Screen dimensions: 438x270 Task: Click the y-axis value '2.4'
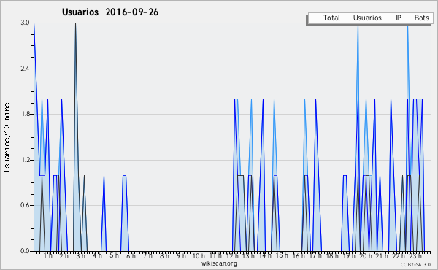click(25, 69)
